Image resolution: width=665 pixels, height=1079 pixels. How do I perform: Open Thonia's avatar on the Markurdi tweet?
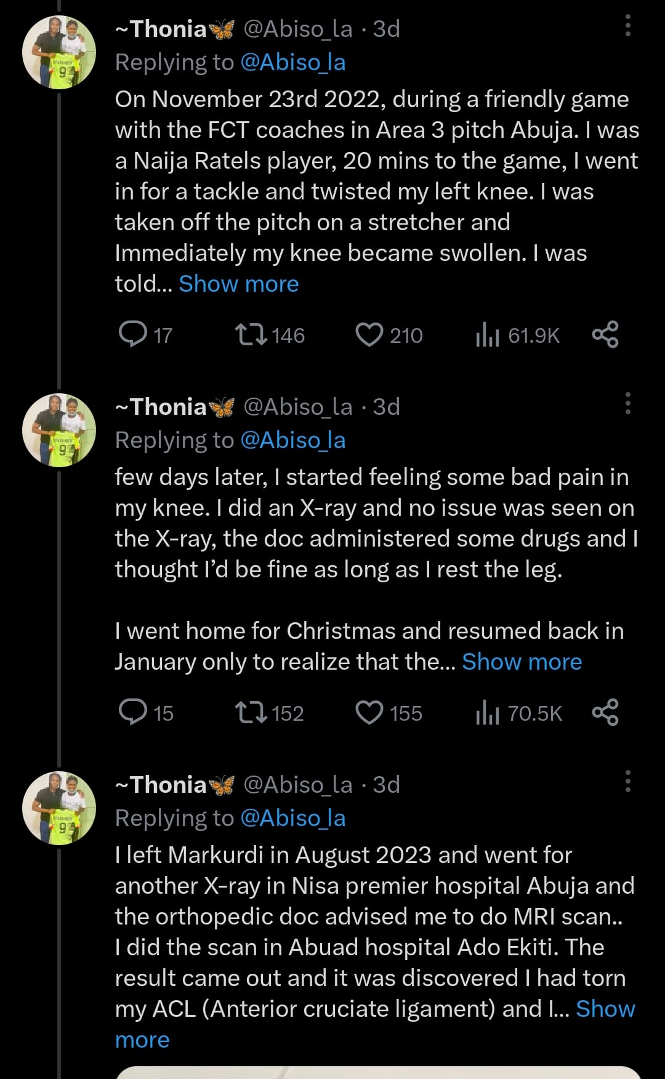pos(59,808)
